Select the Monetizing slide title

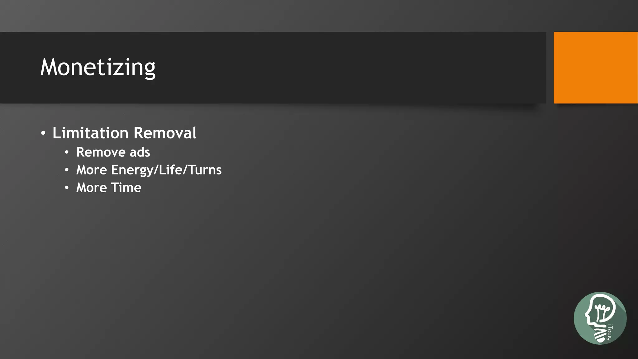pos(98,68)
